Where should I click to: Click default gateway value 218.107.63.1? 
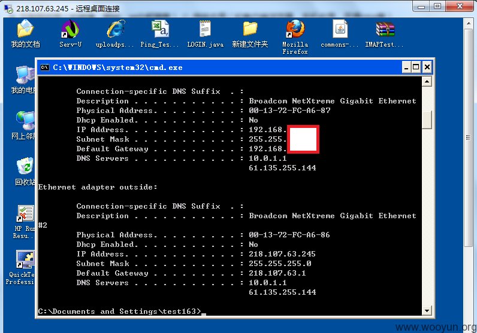pos(277,273)
